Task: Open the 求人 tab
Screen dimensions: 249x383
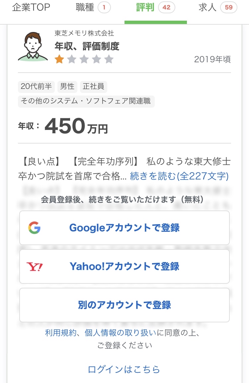Action: [217, 8]
